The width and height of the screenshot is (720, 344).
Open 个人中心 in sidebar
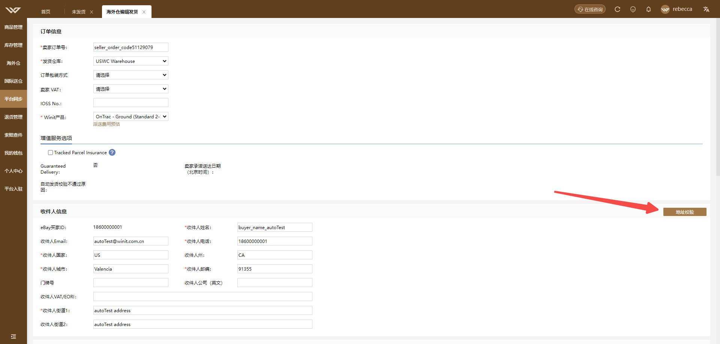(13, 171)
